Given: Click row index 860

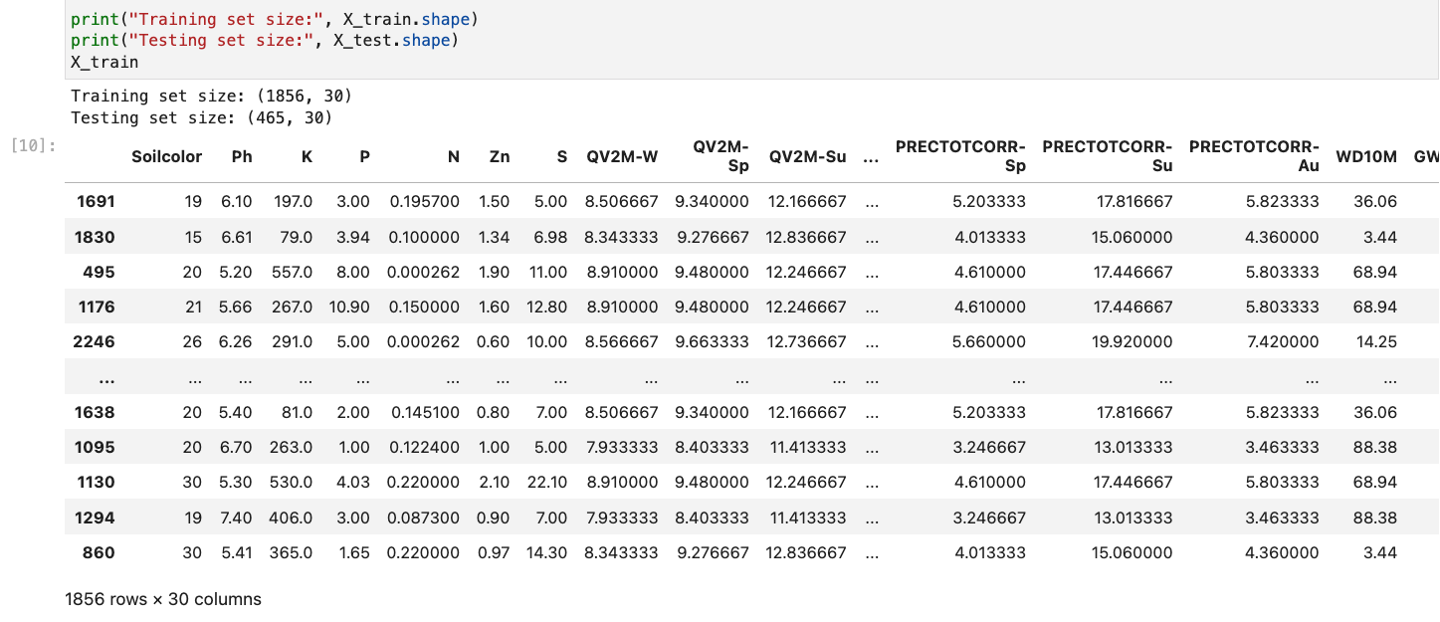Looking at the screenshot, I should (x=99, y=552).
